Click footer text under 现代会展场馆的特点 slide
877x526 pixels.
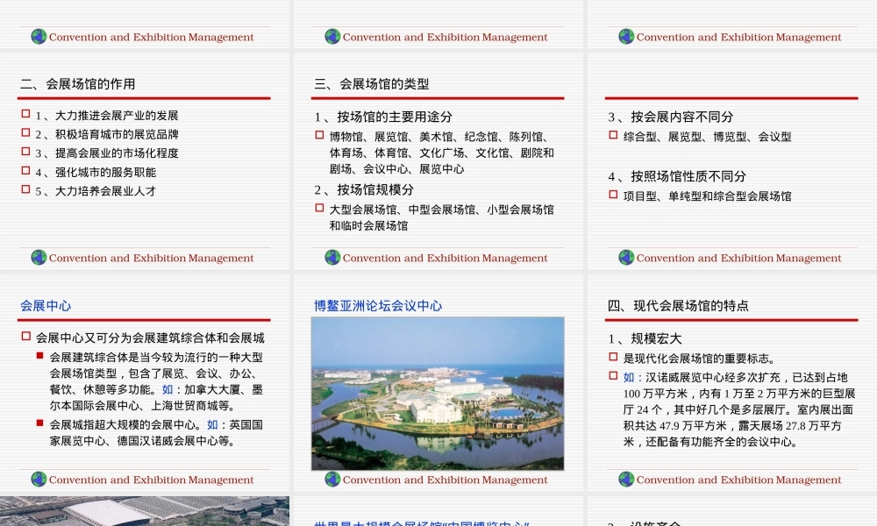738,480
